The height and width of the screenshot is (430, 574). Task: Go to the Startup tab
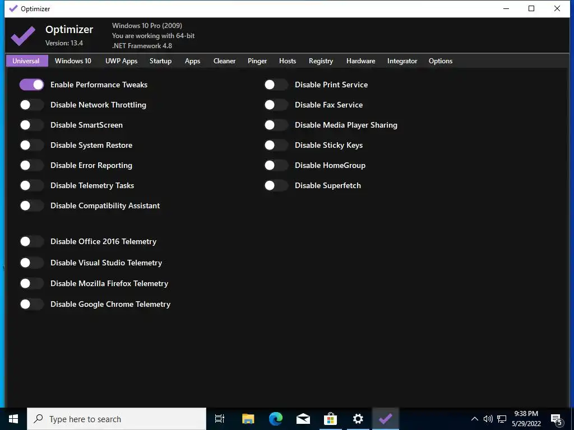[160, 61]
